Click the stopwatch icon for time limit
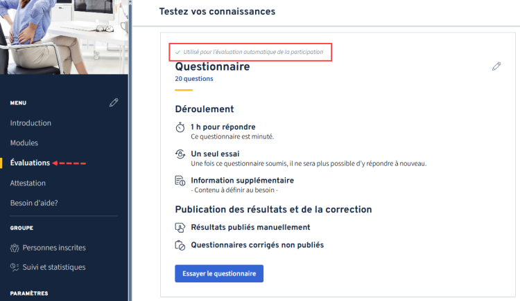 pos(180,127)
